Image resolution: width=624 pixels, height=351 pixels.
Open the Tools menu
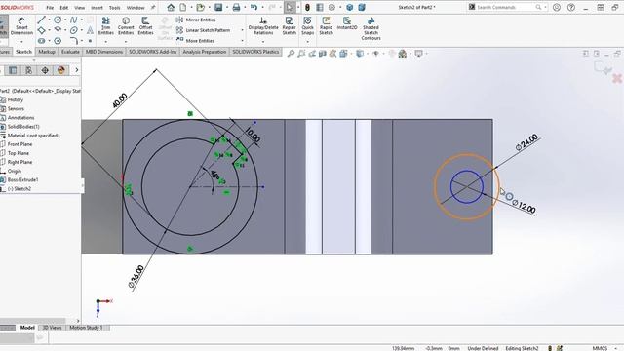pyautogui.click(x=115, y=8)
